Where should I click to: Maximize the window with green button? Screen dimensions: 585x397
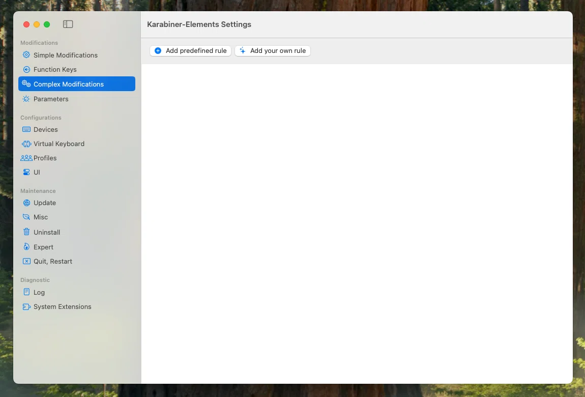point(47,24)
